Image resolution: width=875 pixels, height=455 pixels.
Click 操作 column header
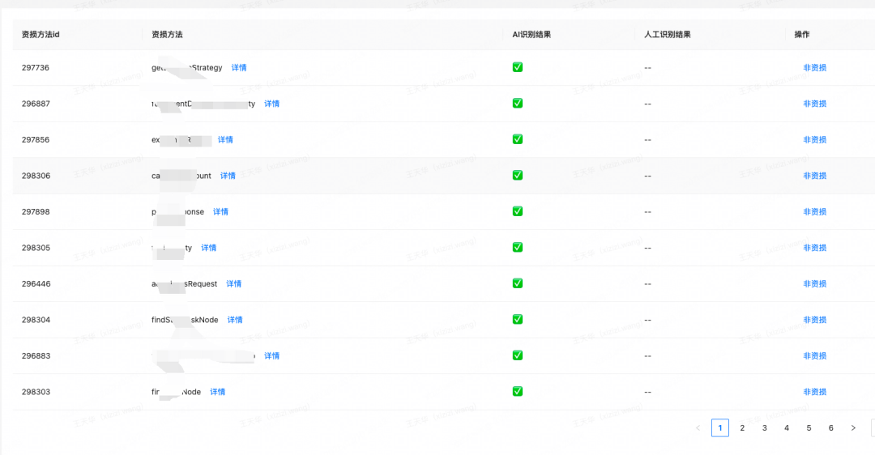coord(802,35)
